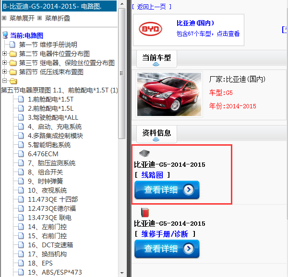
Task: Open 14、左前门控 tree item
Action: point(47,227)
